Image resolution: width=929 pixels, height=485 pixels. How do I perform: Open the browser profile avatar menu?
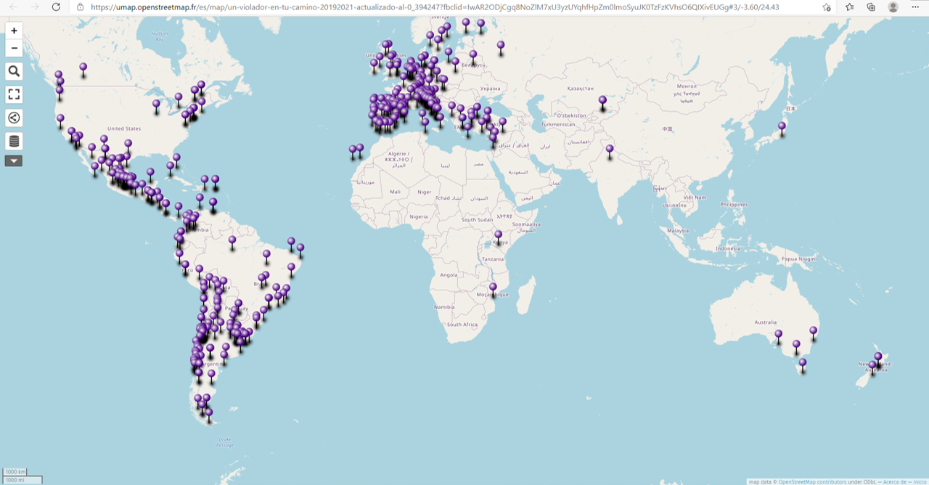893,7
